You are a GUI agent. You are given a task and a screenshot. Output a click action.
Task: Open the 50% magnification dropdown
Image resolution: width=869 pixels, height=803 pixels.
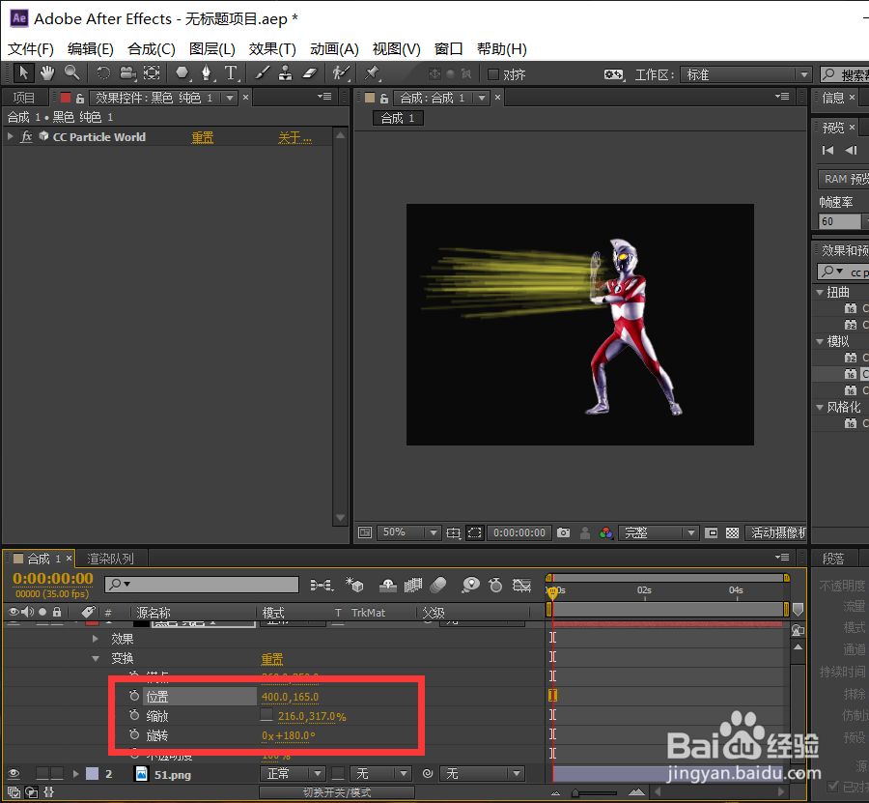tap(409, 532)
